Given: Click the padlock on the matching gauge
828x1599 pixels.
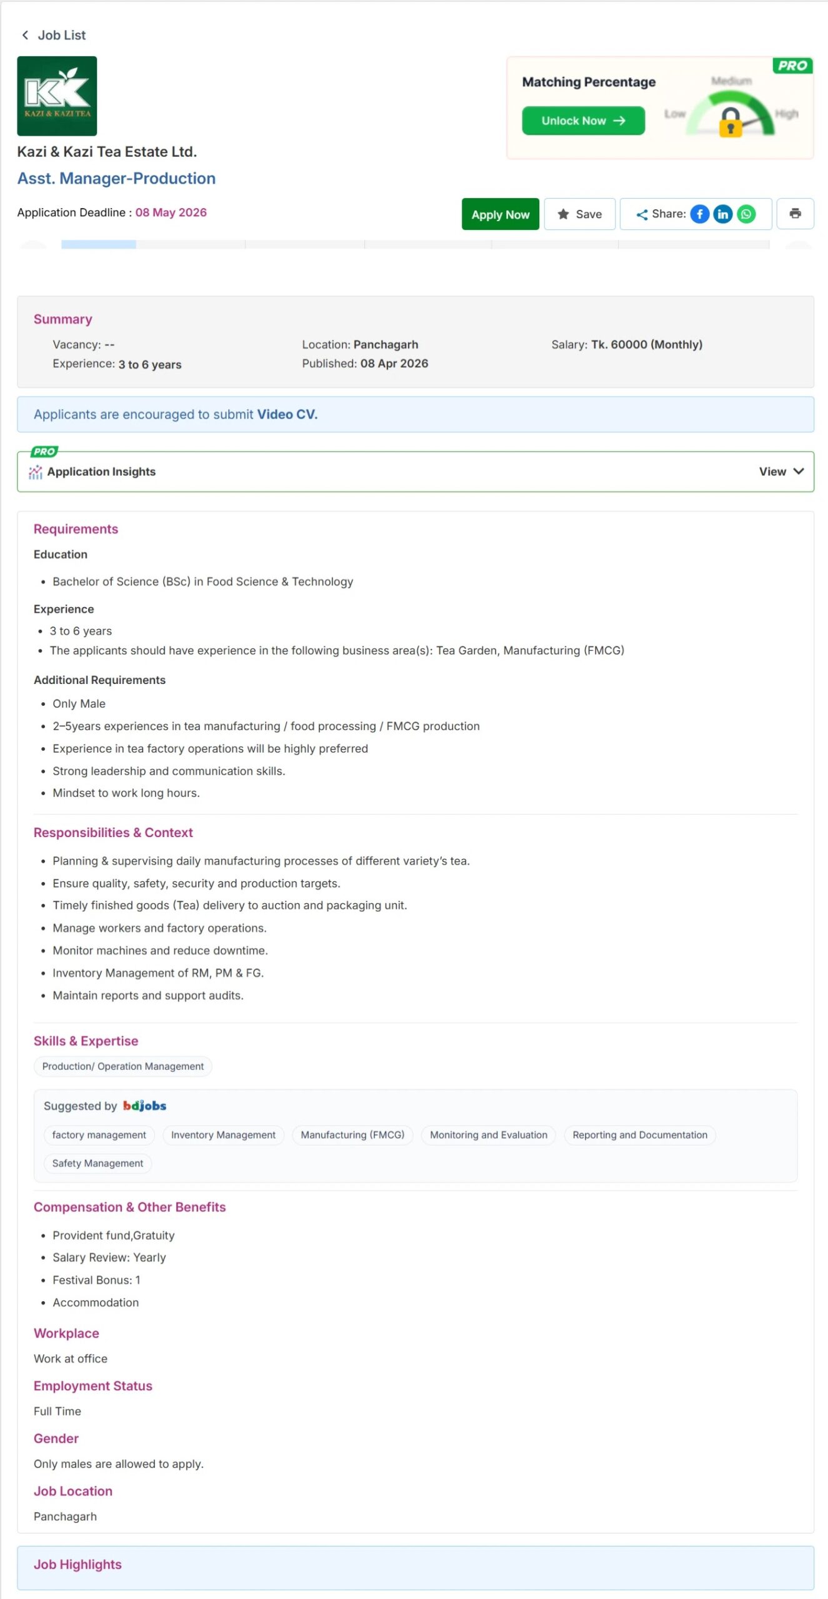Looking at the screenshot, I should point(730,122).
